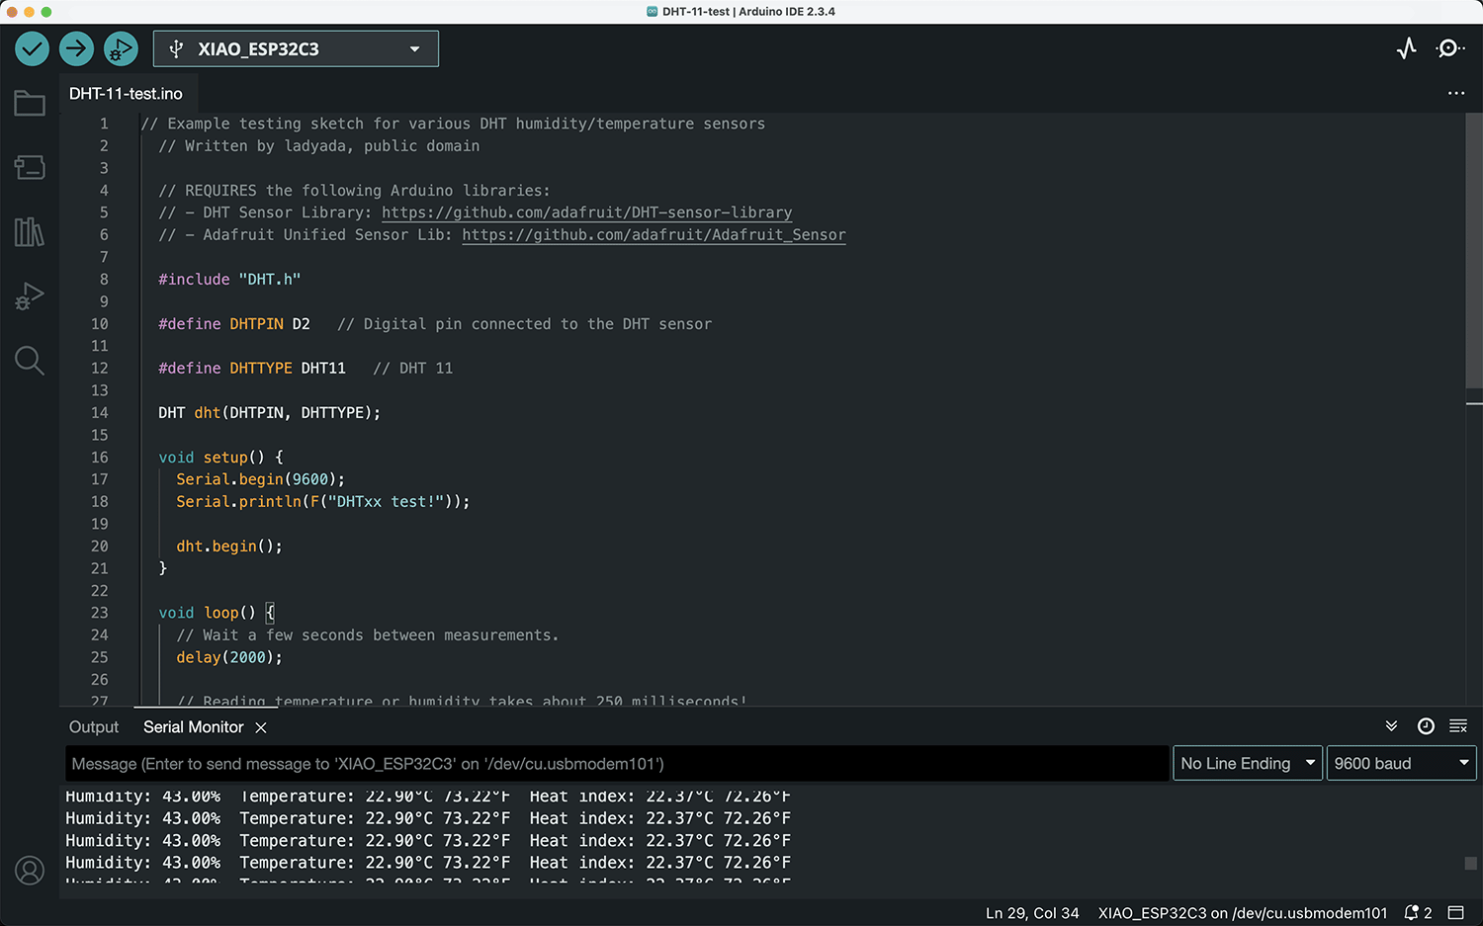Toggle bottom panel icon in status bar

(x=1456, y=913)
